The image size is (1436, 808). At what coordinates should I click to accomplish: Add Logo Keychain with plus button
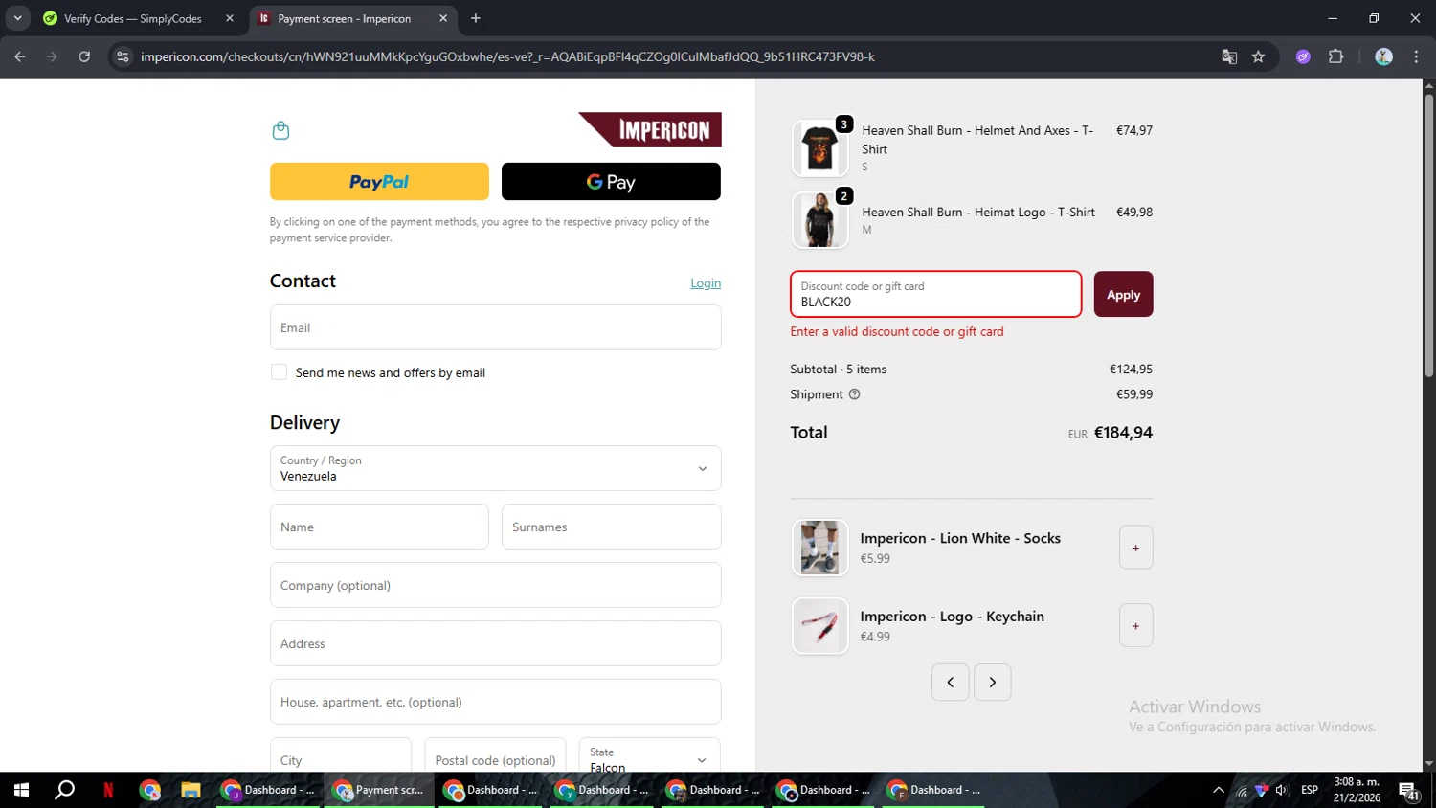1136,626
